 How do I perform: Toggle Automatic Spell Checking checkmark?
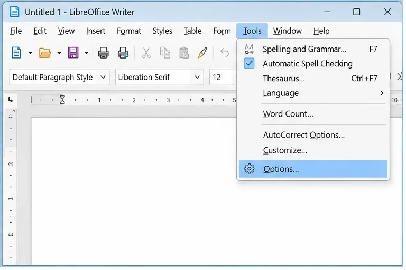pyautogui.click(x=249, y=64)
